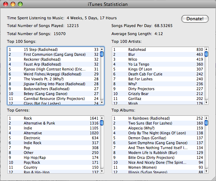Click scroll down arrow in Top 100 Songs list
The image size is (216, 181).
click(x=102, y=102)
